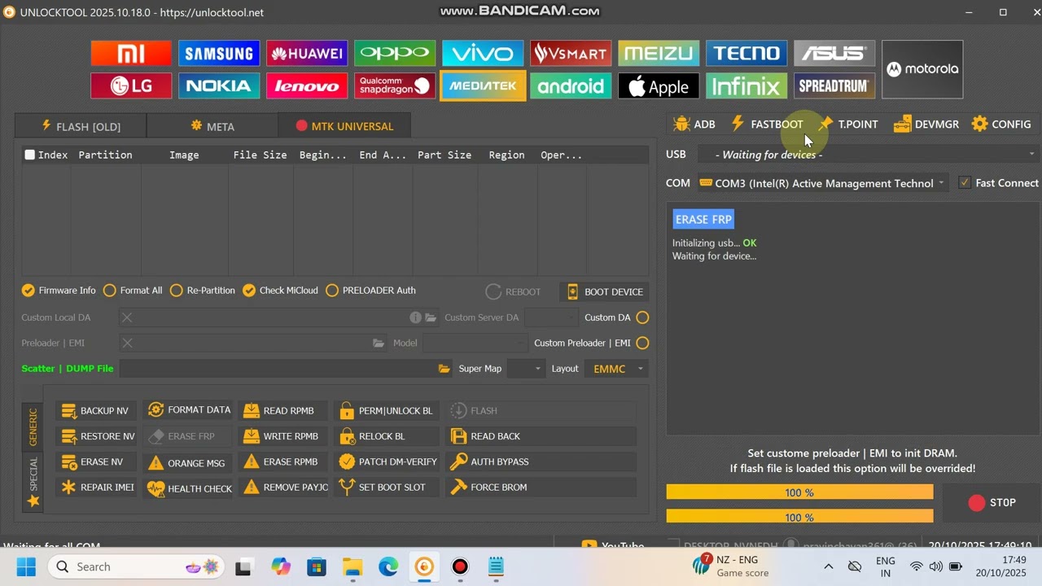Open the Model dropdown
Viewport: 1042px width, 586px height.
tap(475, 343)
